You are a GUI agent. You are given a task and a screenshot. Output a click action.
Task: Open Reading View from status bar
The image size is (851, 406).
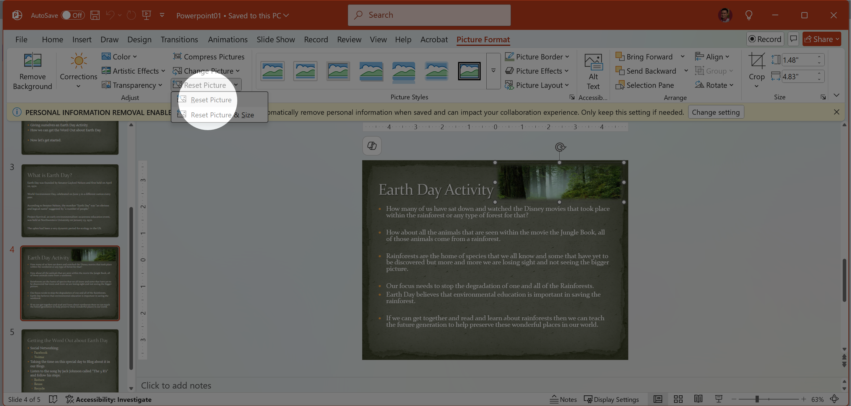[x=698, y=399]
